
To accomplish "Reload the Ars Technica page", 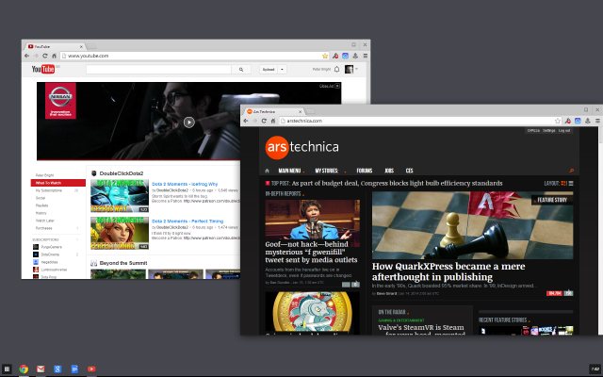I will [264, 121].
